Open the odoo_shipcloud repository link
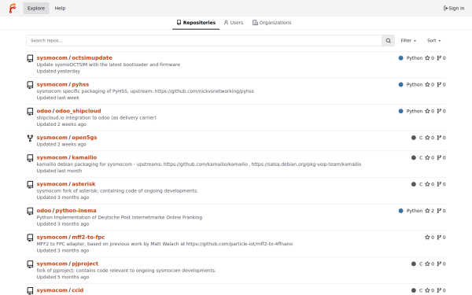The image size is (472, 295). click(78, 111)
